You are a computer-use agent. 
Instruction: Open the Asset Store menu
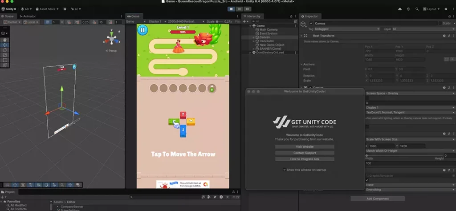pos(47,9)
